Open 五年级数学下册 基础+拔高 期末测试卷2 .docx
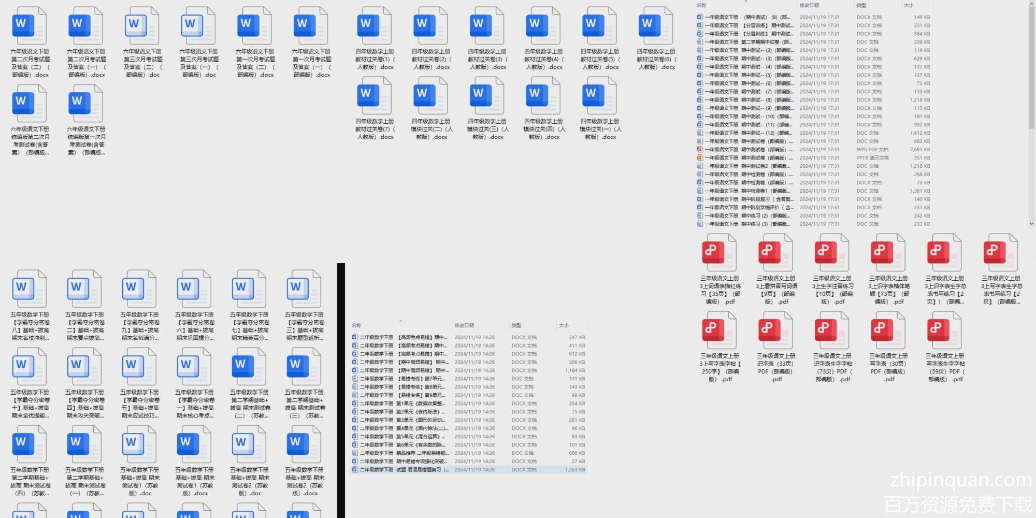1036x518 pixels. pos(304,445)
